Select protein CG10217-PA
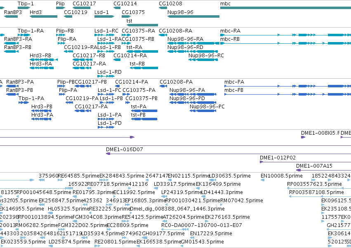The image size is (351, 248). (x=91, y=107)
